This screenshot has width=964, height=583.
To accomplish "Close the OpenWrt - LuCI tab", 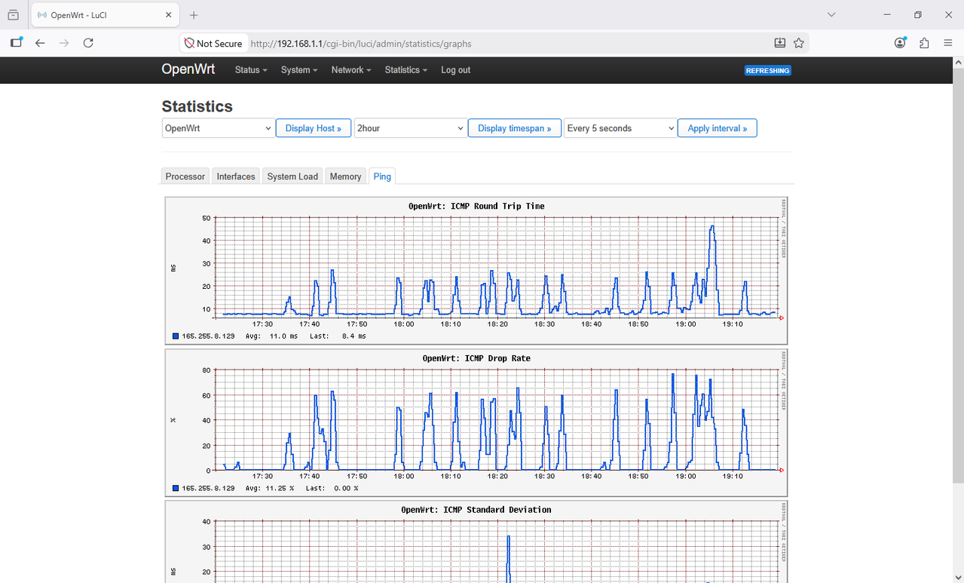I will click(169, 15).
